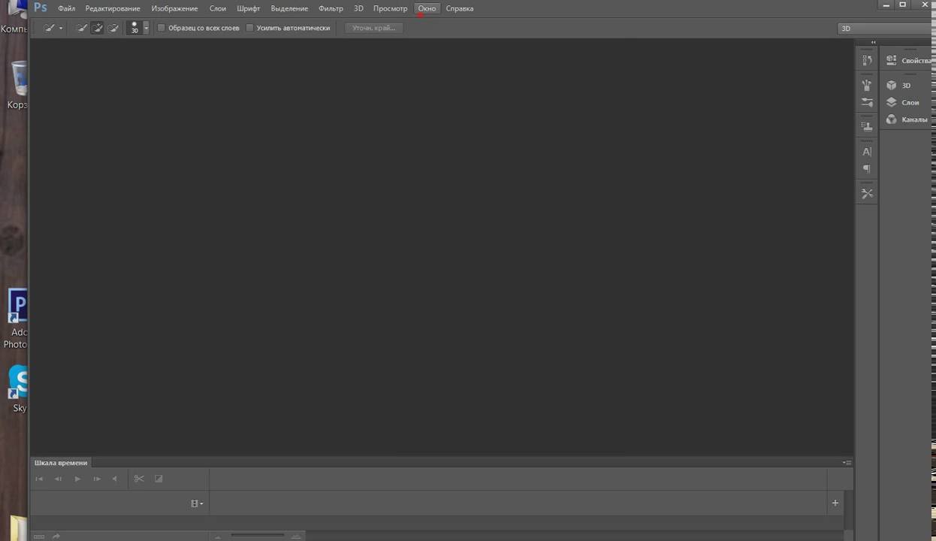Toggle timeline audio playback speaker icon
The image size is (936, 541).
115,479
